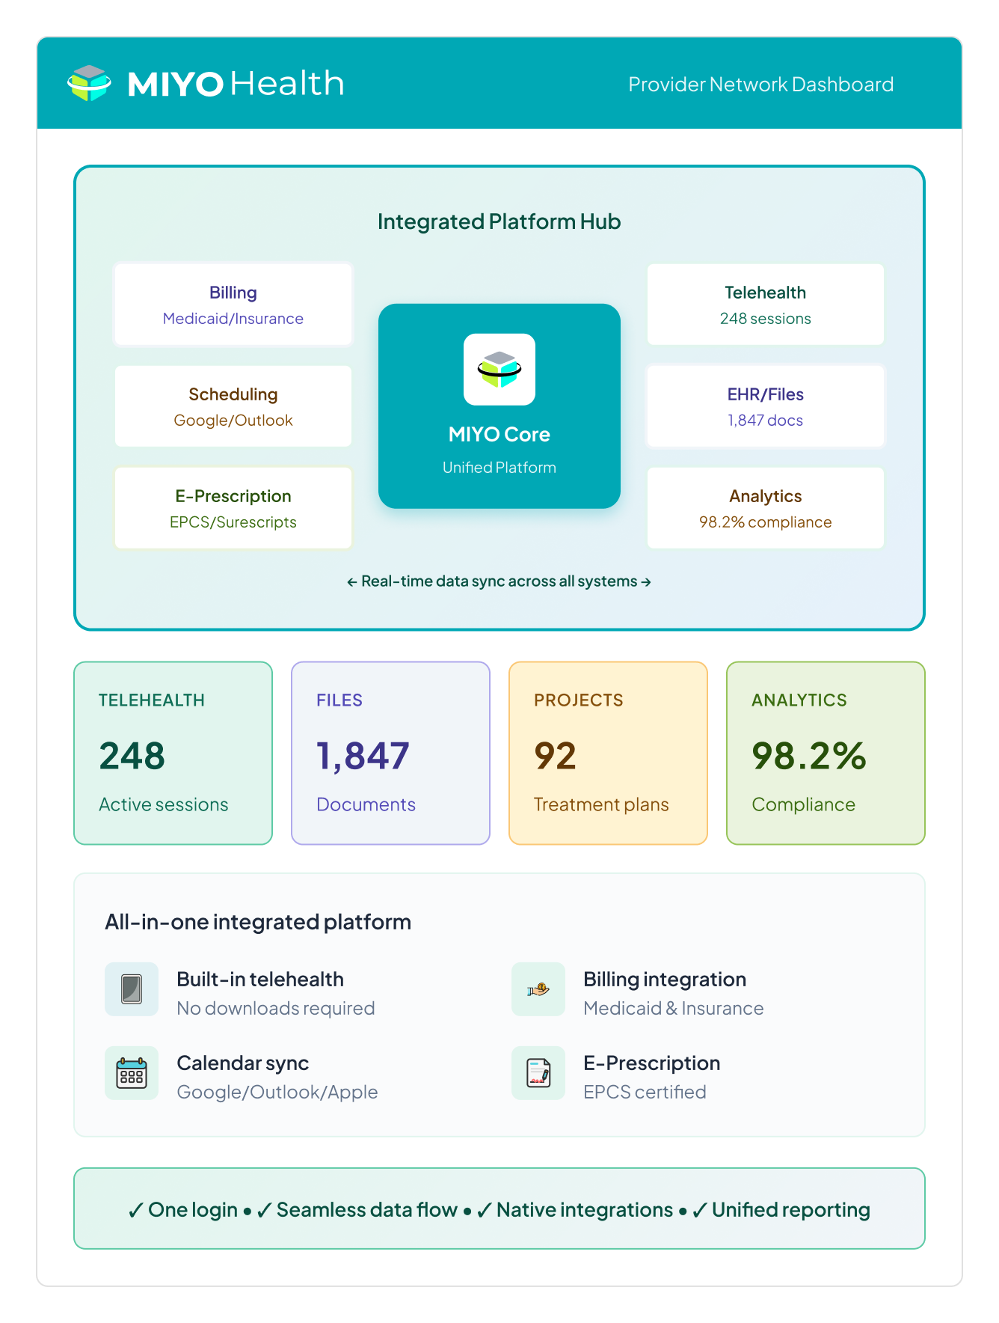The image size is (999, 1323).
Task: Open the Billing Medicaid/Insurance module
Action: point(233,305)
